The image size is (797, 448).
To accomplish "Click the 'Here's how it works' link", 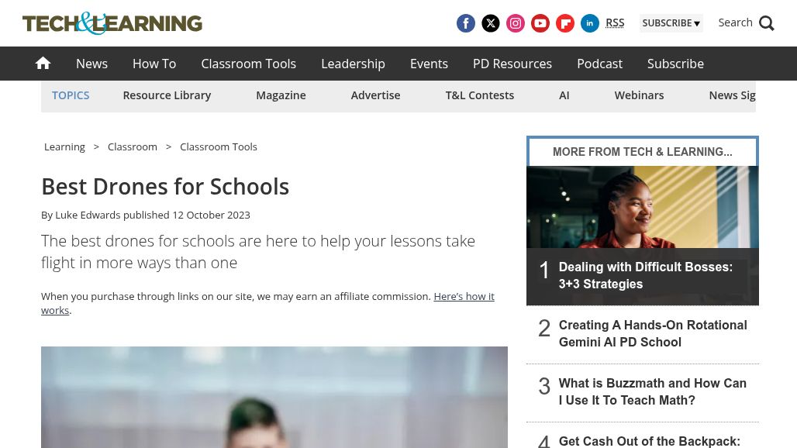I will point(464,296).
